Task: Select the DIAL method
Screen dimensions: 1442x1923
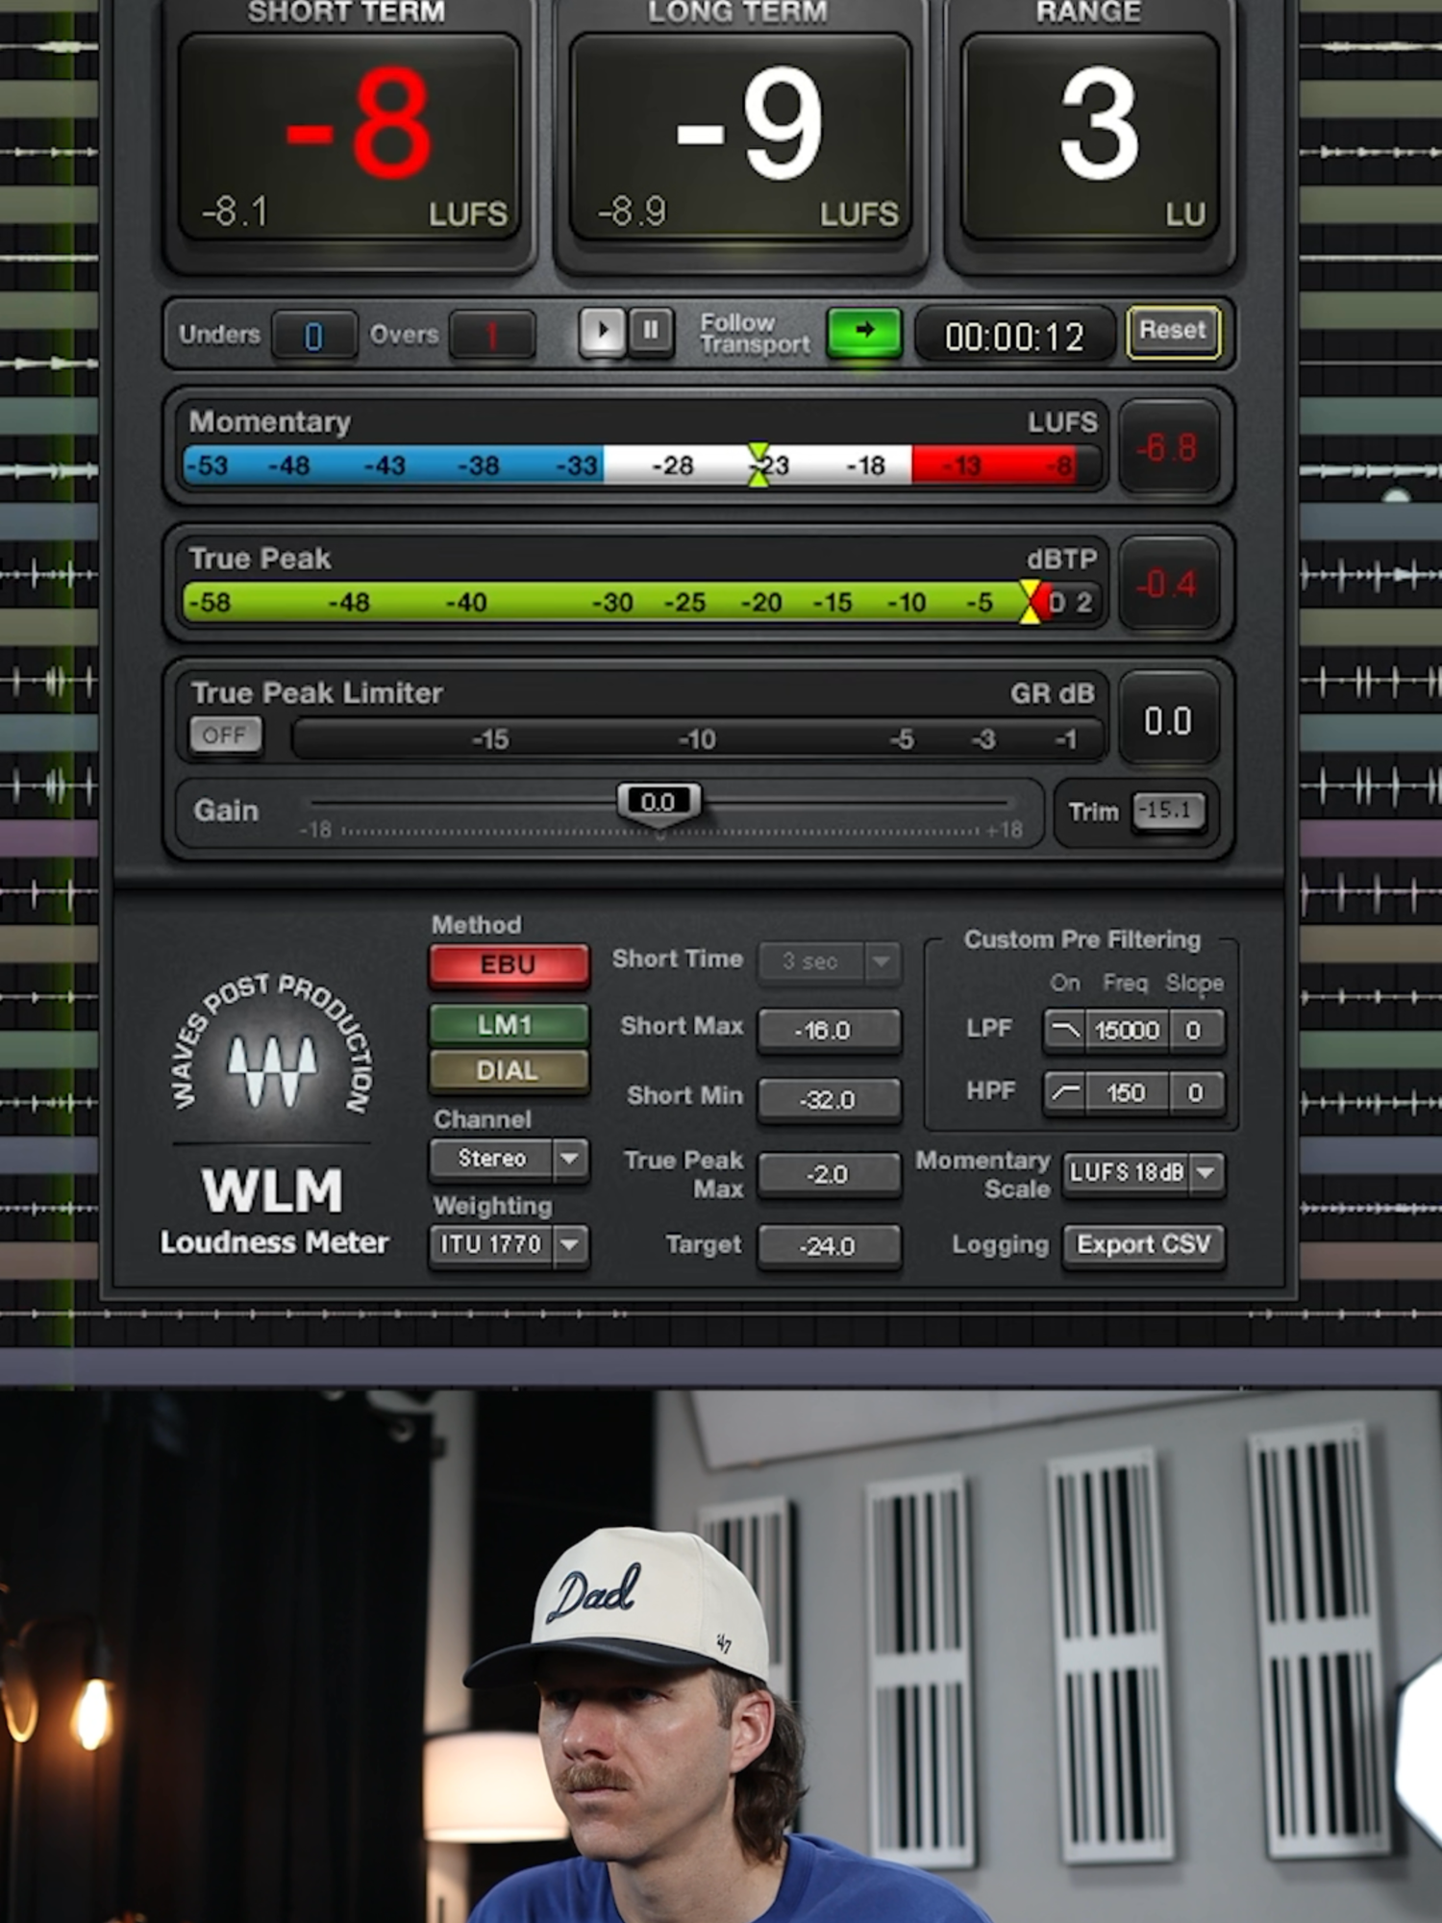Action: pos(509,1070)
